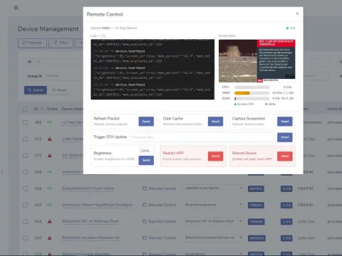342x256 pixels.
Task: Tick the checkbox for device 347
Action: 25,205
